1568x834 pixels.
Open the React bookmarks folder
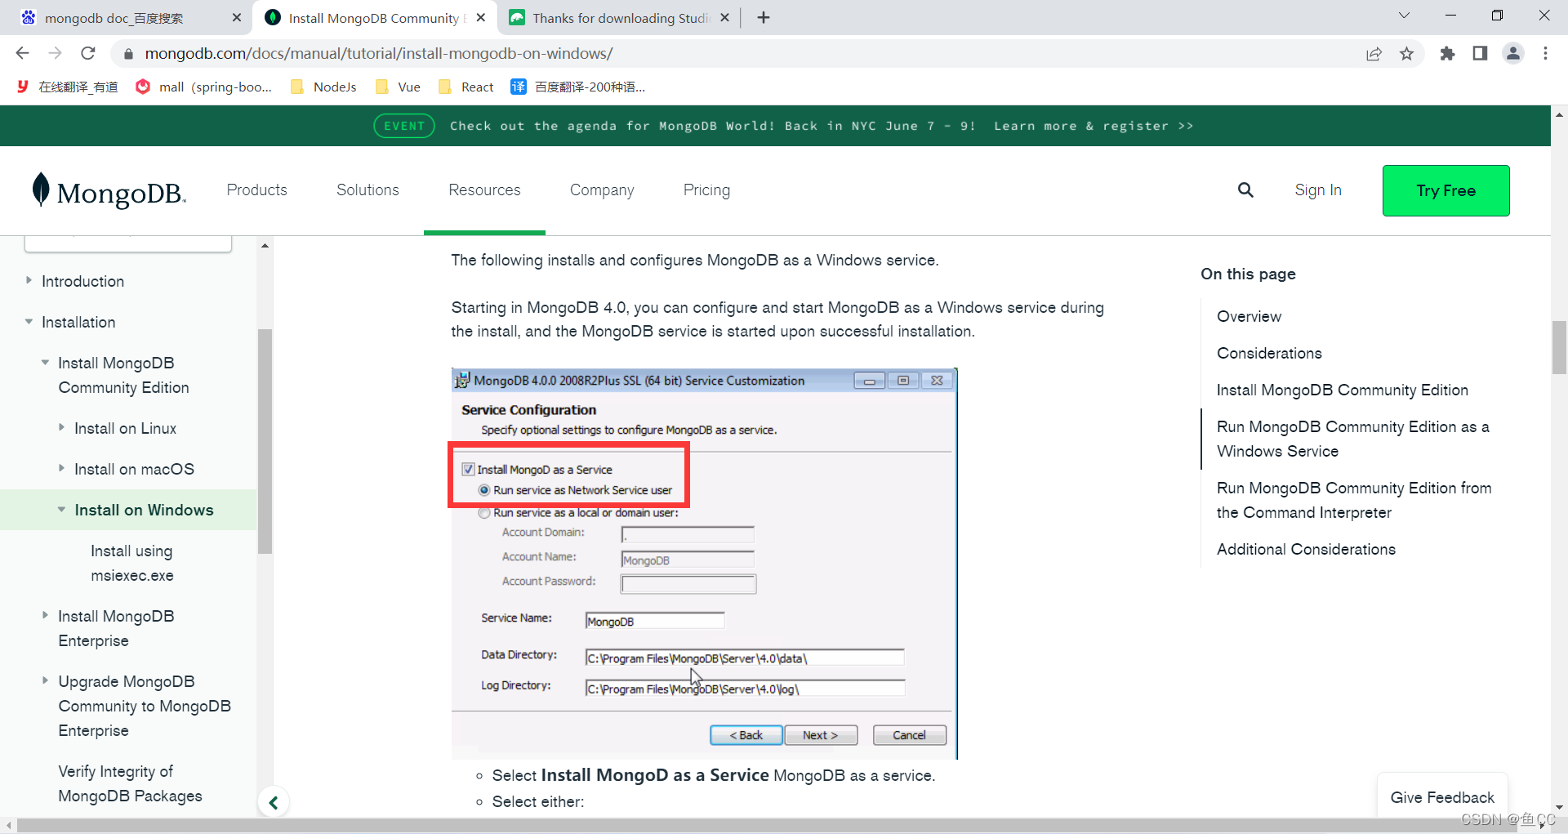(466, 87)
